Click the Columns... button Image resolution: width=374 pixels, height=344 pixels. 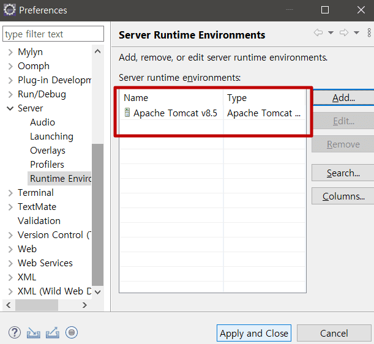(x=343, y=196)
